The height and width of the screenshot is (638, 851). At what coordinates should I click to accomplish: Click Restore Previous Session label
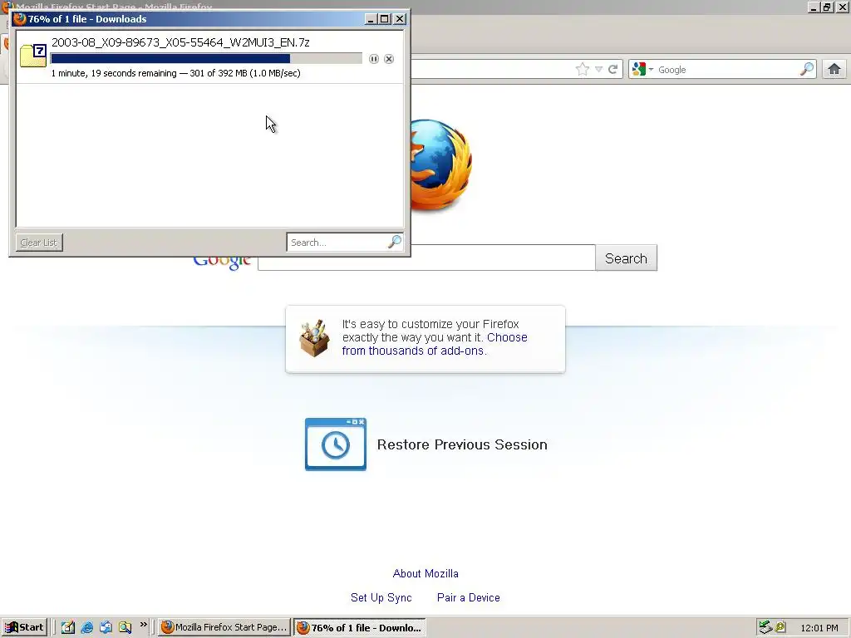tap(462, 445)
